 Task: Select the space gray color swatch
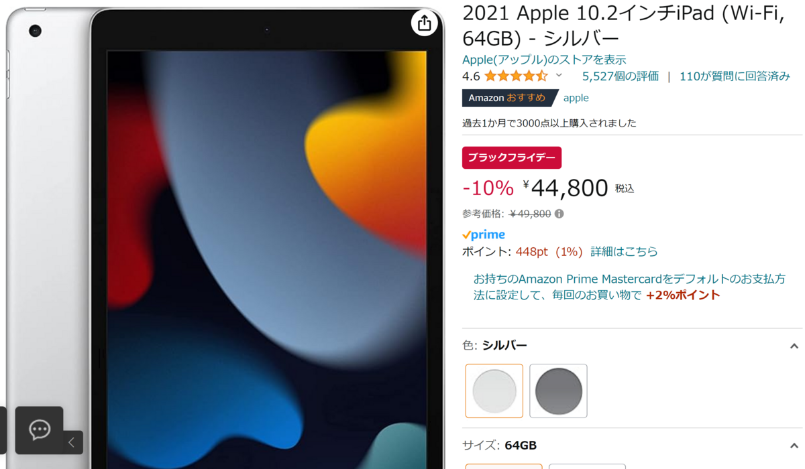(558, 391)
